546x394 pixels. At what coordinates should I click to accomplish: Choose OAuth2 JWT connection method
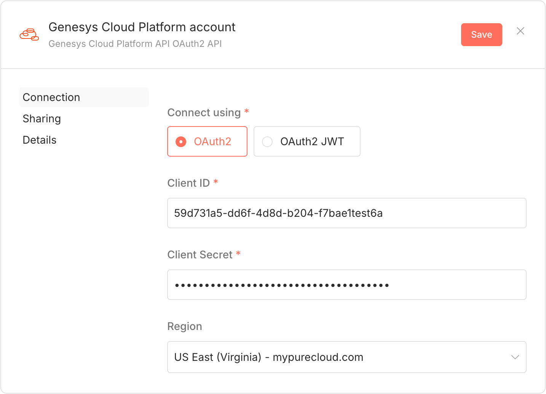[307, 141]
